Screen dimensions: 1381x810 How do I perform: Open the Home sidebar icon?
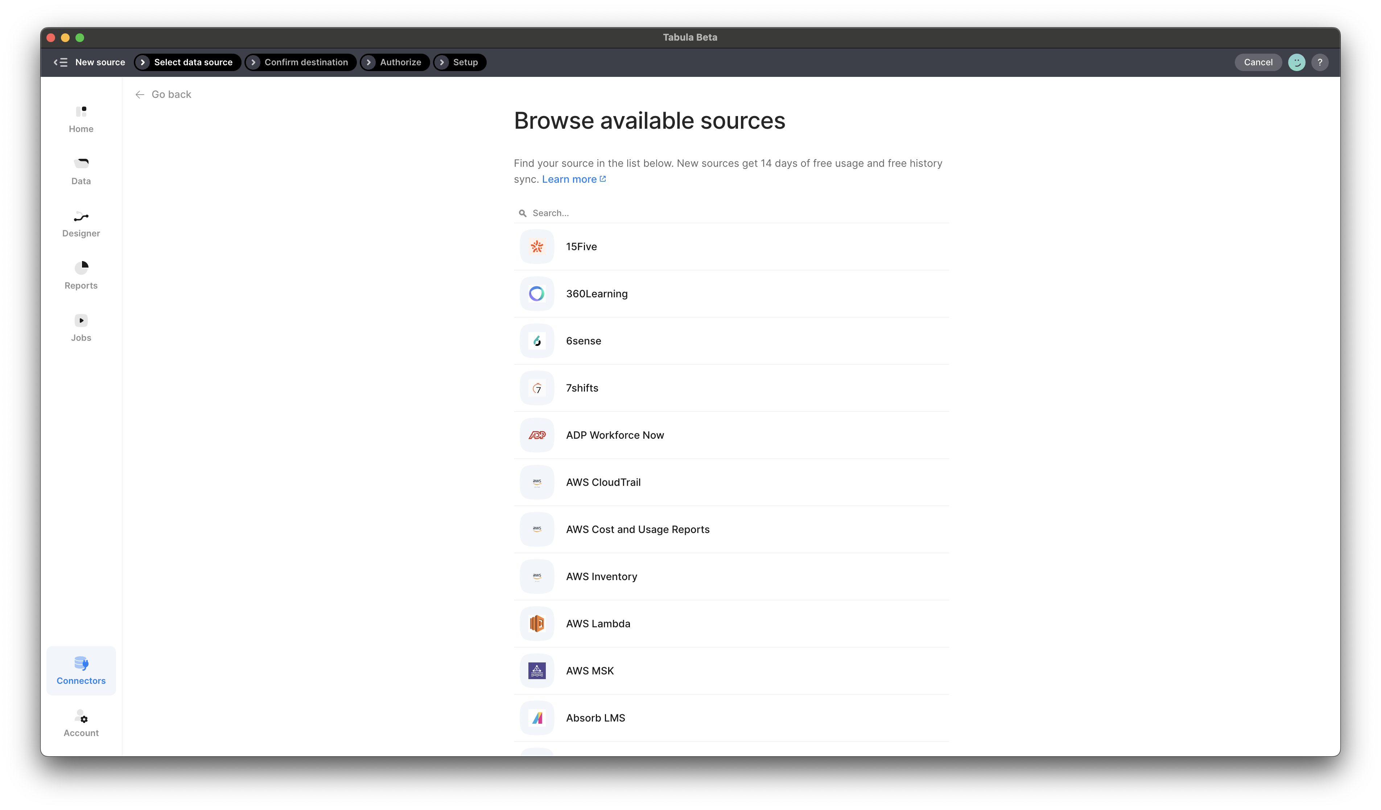point(81,112)
